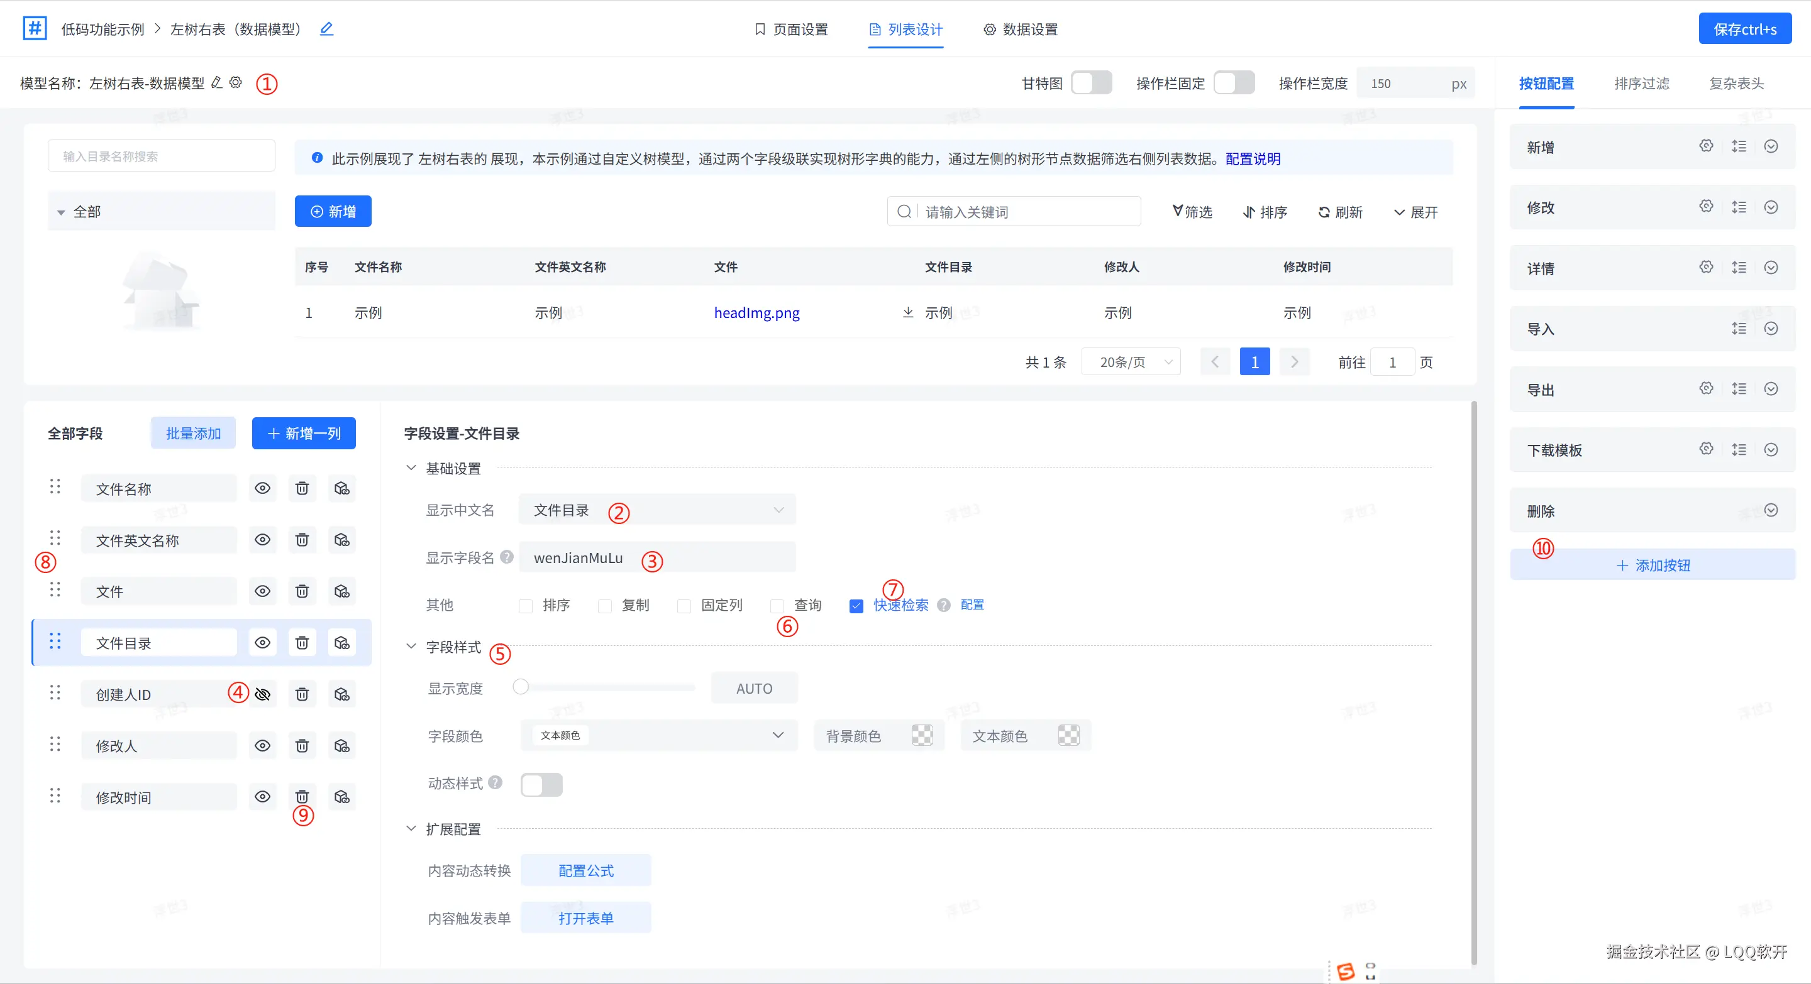Enable the 排序 checkbox

click(x=525, y=606)
